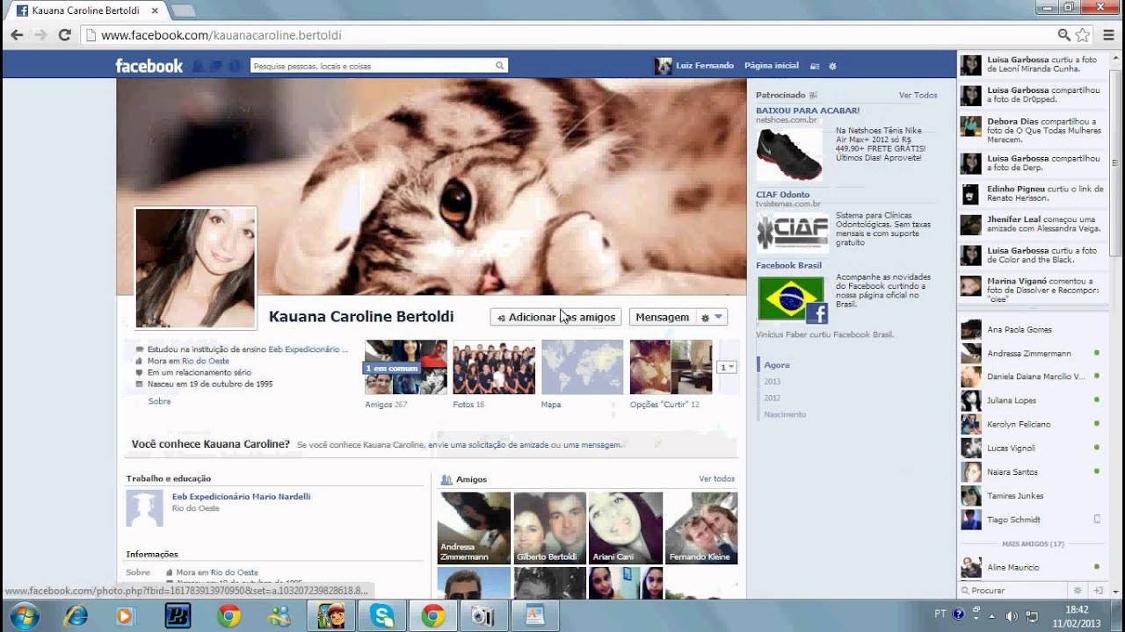The height and width of the screenshot is (632, 1125).
Task: Click Página inicial in header
Action: [x=771, y=66]
